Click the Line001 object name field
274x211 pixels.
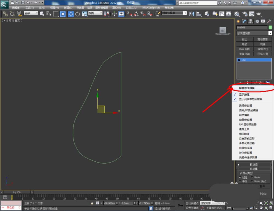pos(252,27)
